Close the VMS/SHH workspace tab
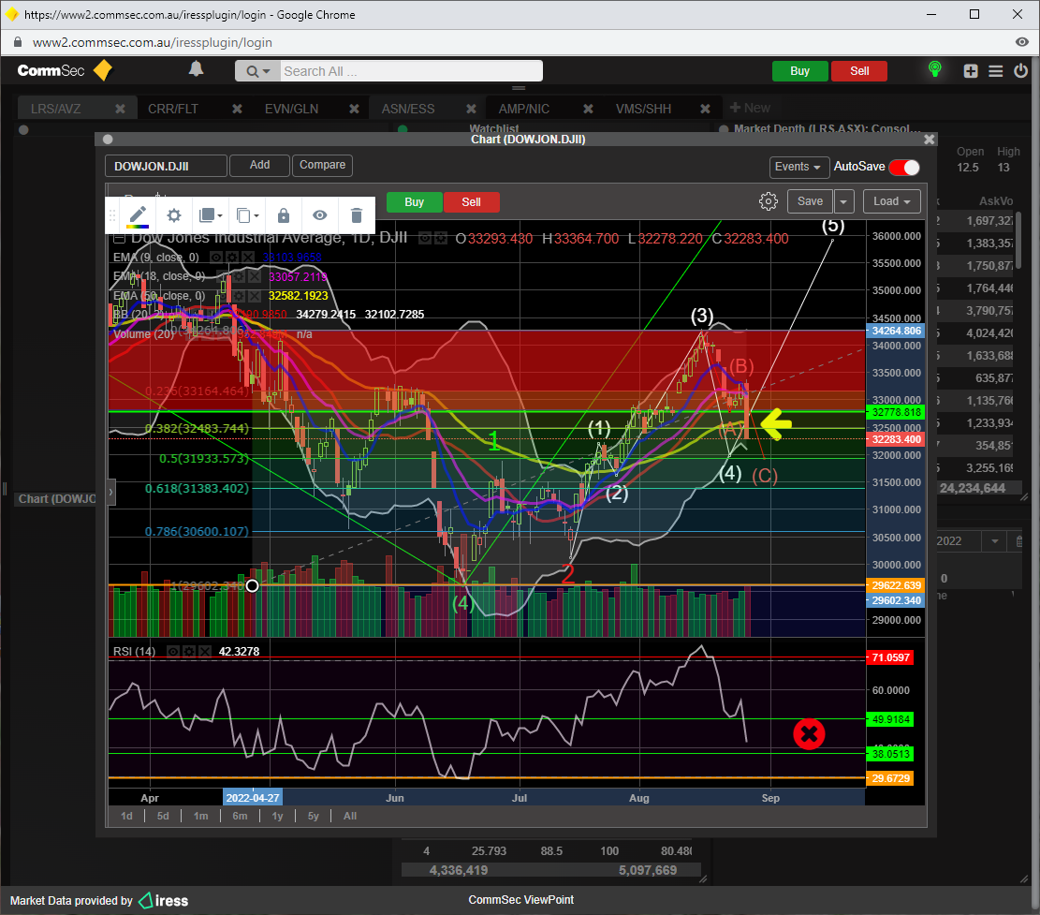 pos(705,109)
